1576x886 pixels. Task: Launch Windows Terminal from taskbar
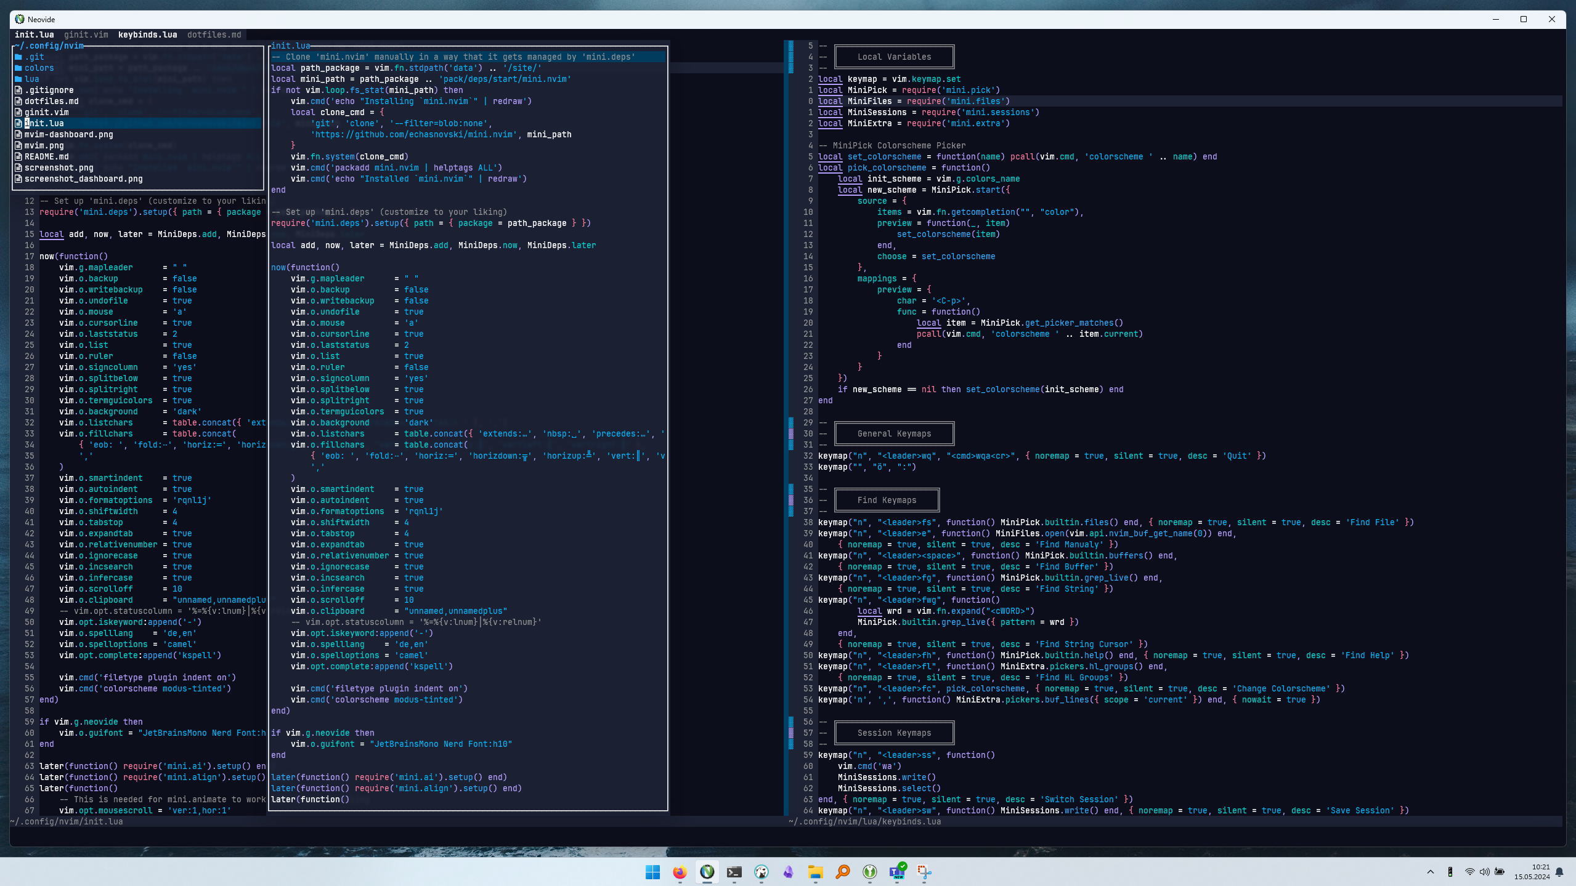(x=734, y=872)
